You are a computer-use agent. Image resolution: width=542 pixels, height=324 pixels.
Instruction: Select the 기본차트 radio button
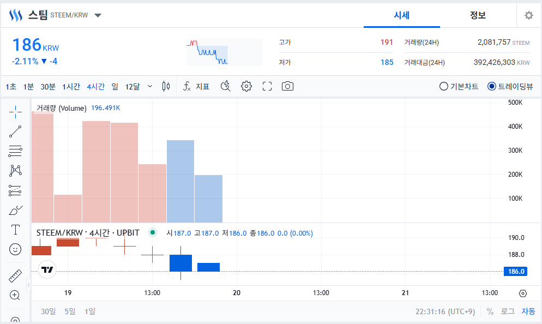(443, 86)
